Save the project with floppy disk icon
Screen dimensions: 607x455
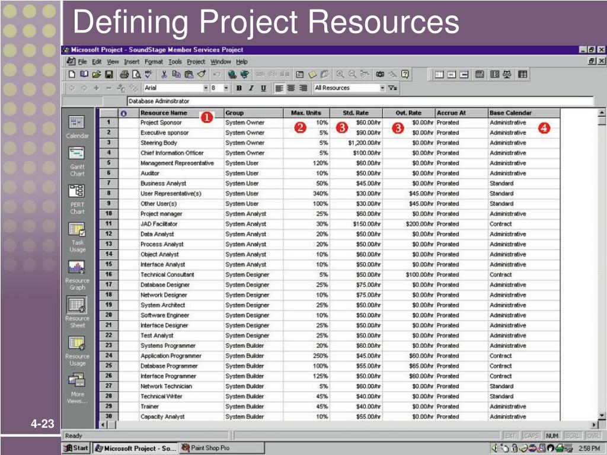(109, 74)
